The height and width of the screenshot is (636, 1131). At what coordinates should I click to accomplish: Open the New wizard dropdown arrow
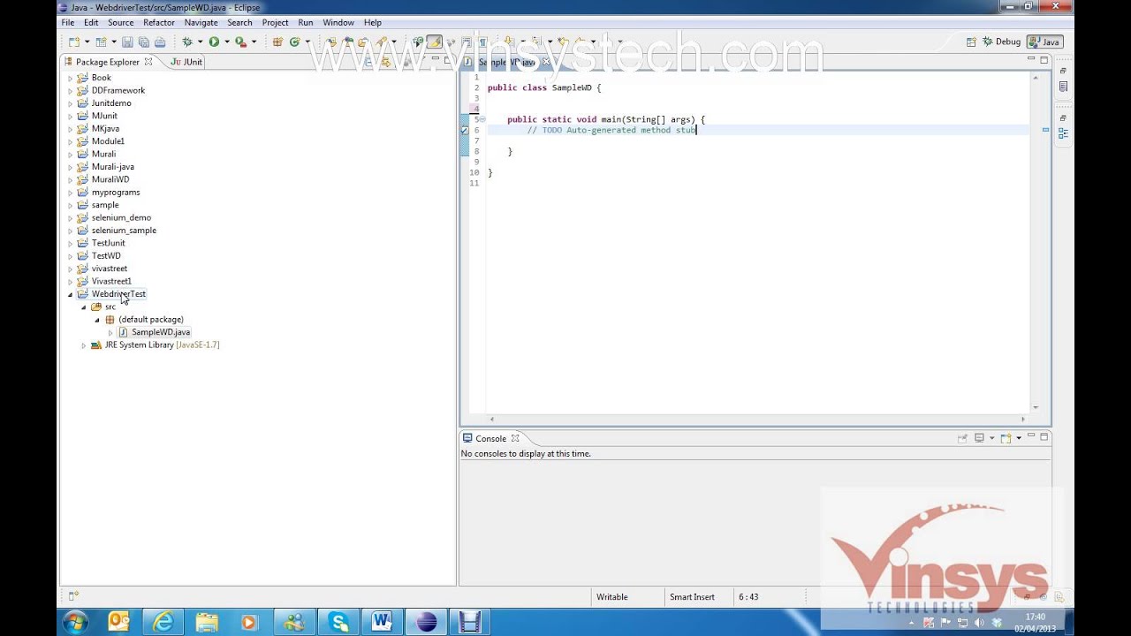[87, 42]
